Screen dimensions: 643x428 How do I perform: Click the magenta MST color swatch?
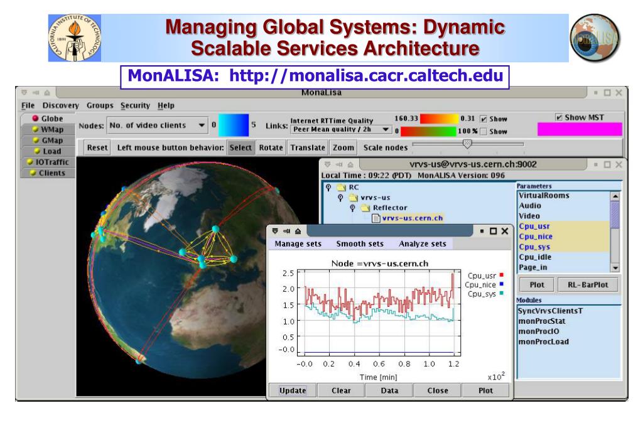(580, 129)
